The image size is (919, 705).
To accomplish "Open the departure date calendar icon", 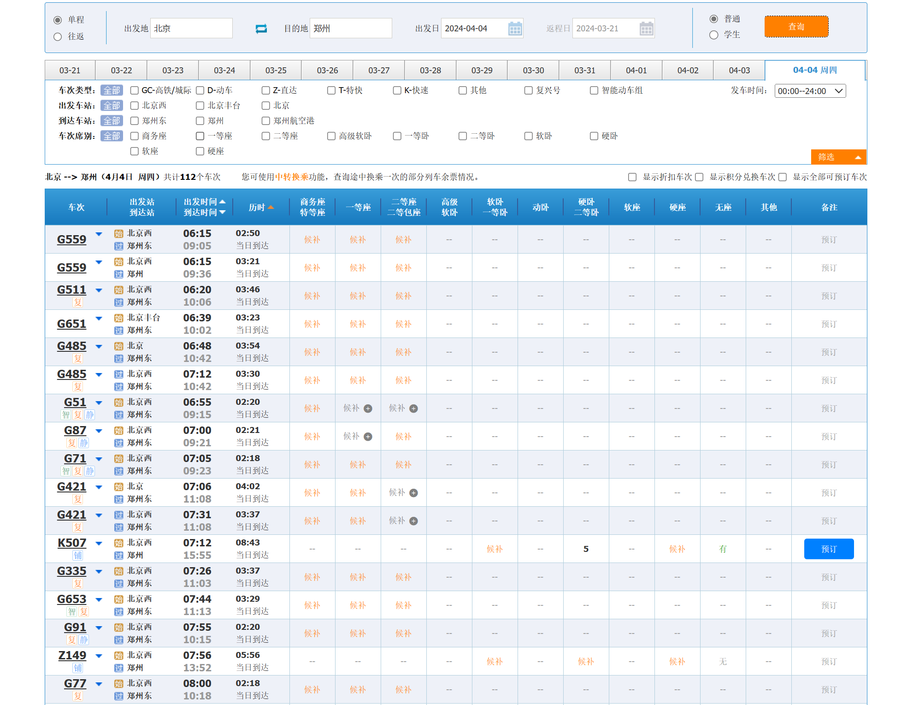I will coord(515,29).
